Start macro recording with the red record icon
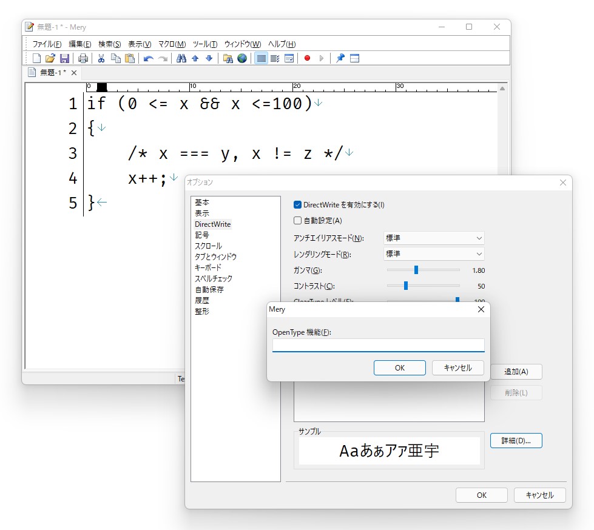Screen dimensions: 594x530 [308, 58]
